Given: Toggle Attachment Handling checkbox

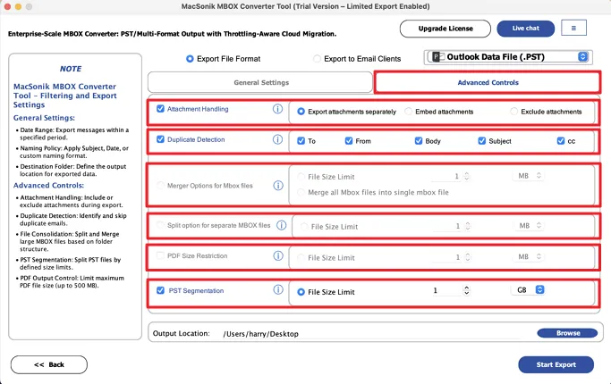Looking at the screenshot, I should pos(160,109).
